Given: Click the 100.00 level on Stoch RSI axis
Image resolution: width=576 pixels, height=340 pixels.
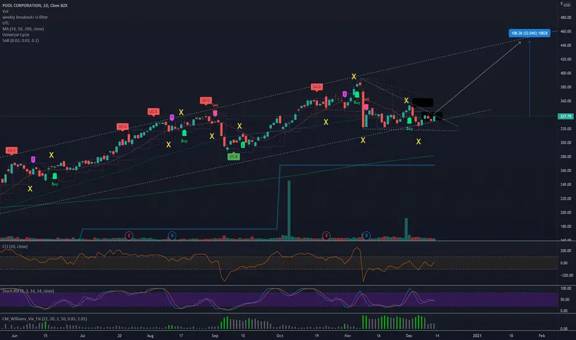Looking at the screenshot, I should point(565,289).
